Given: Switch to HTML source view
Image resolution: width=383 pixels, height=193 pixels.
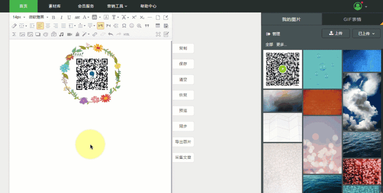Looking at the screenshot, I should [x=126, y=34].
